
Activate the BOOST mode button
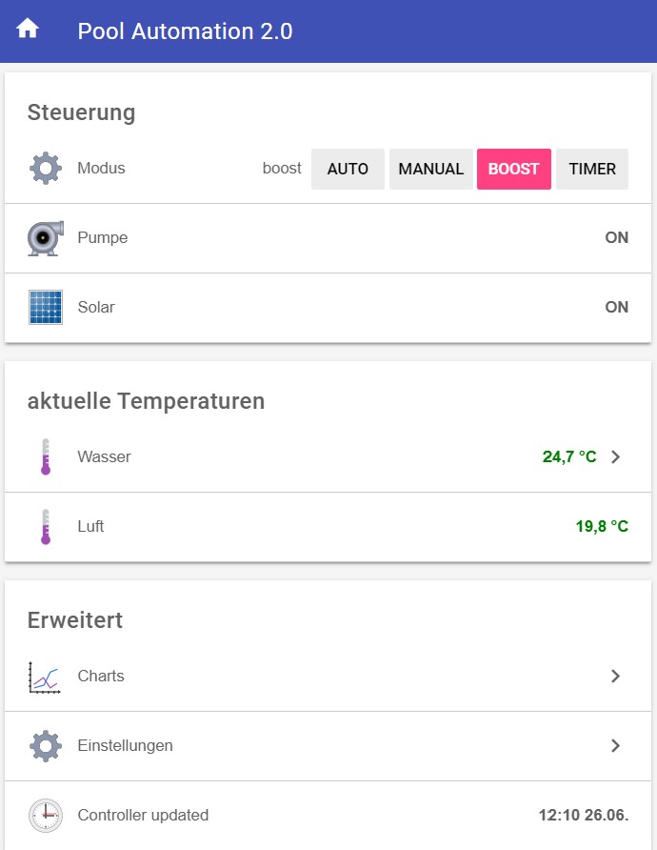tap(513, 170)
